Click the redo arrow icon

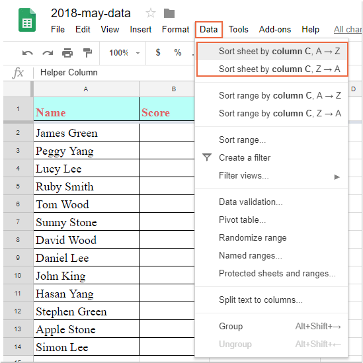pyautogui.click(x=48, y=53)
